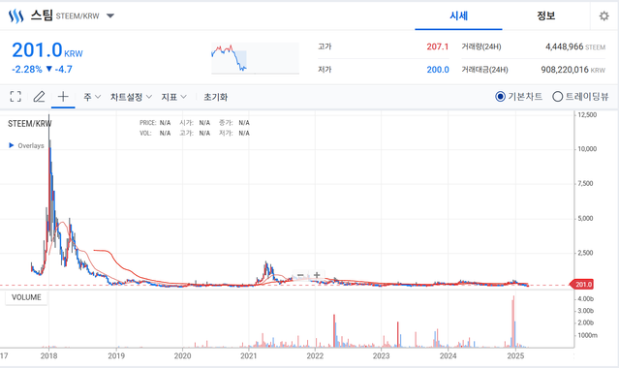
Task: Click the 초기화 reset button
Action: point(216,97)
